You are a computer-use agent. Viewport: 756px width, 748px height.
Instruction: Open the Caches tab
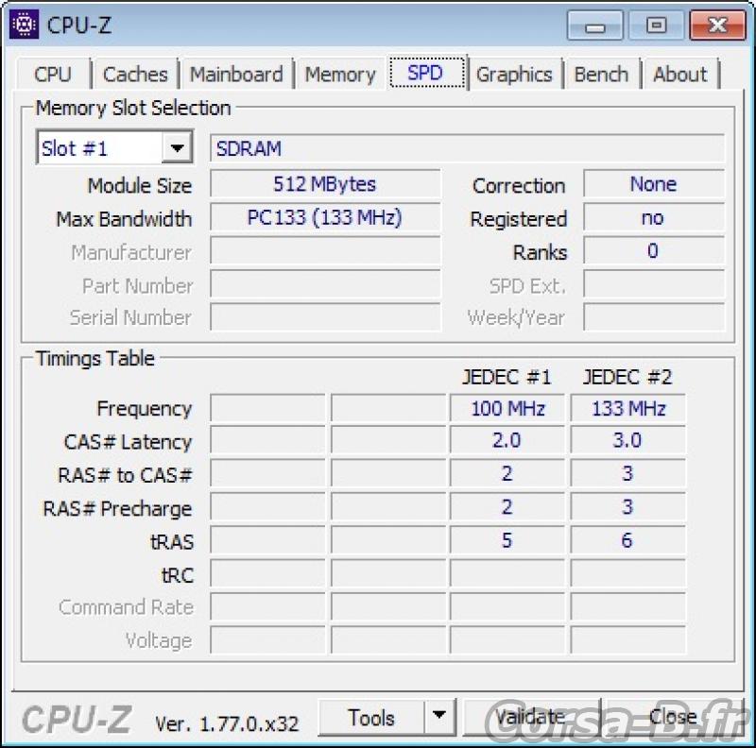coord(135,75)
